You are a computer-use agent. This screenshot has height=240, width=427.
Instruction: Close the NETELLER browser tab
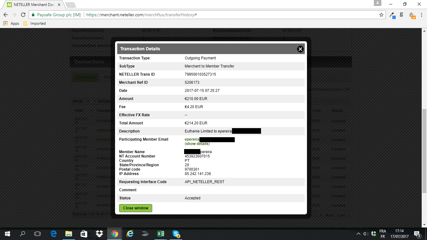tap(59, 5)
